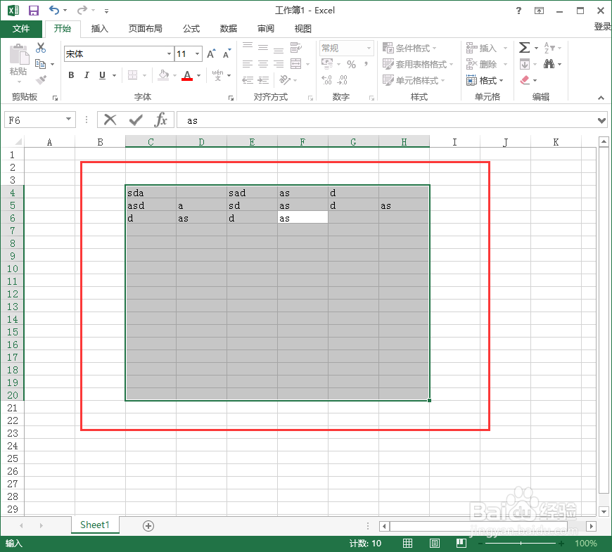Image resolution: width=612 pixels, height=552 pixels.
Task: Click the Fill down arrow icon
Action: click(x=525, y=63)
